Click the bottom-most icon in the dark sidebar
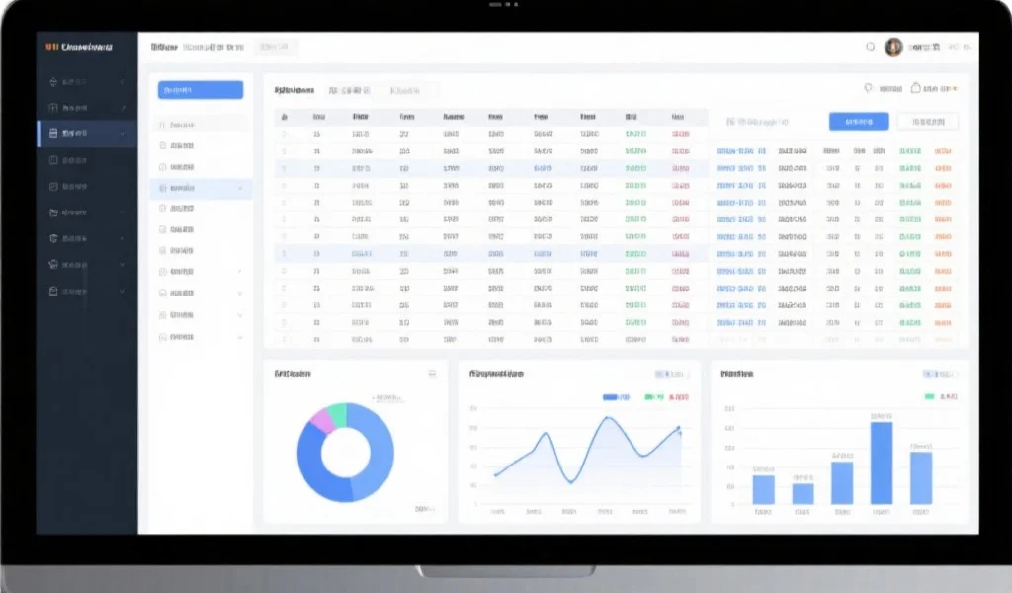1012x593 pixels. click(54, 291)
